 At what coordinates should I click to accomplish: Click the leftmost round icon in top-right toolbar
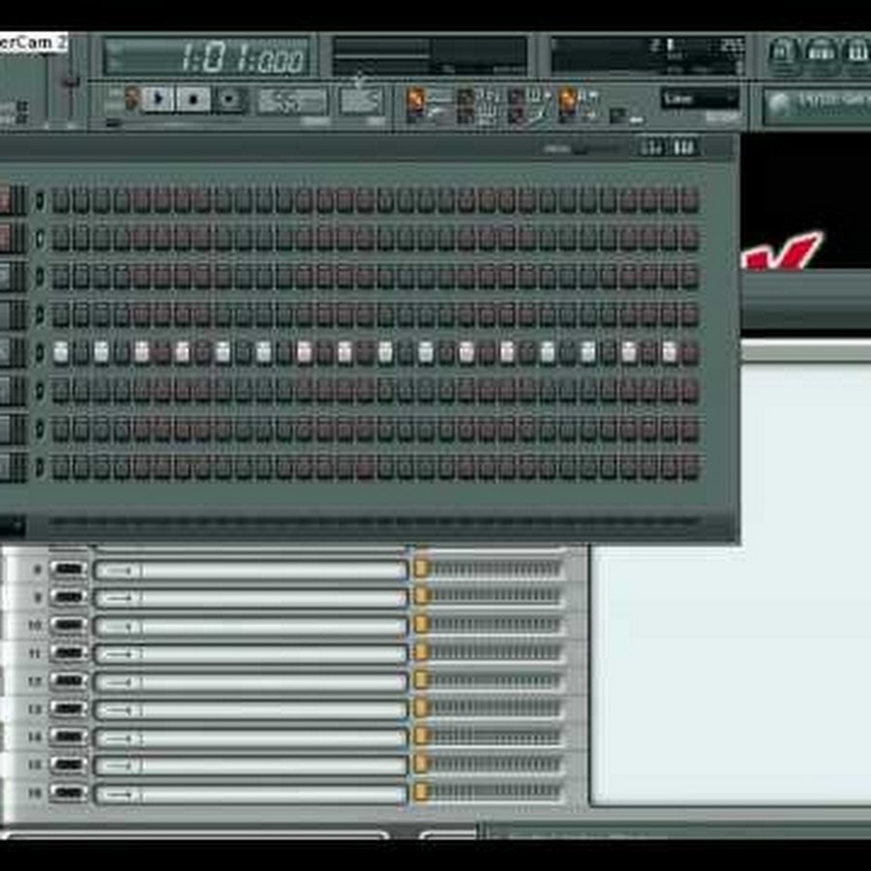pyautogui.click(x=784, y=53)
